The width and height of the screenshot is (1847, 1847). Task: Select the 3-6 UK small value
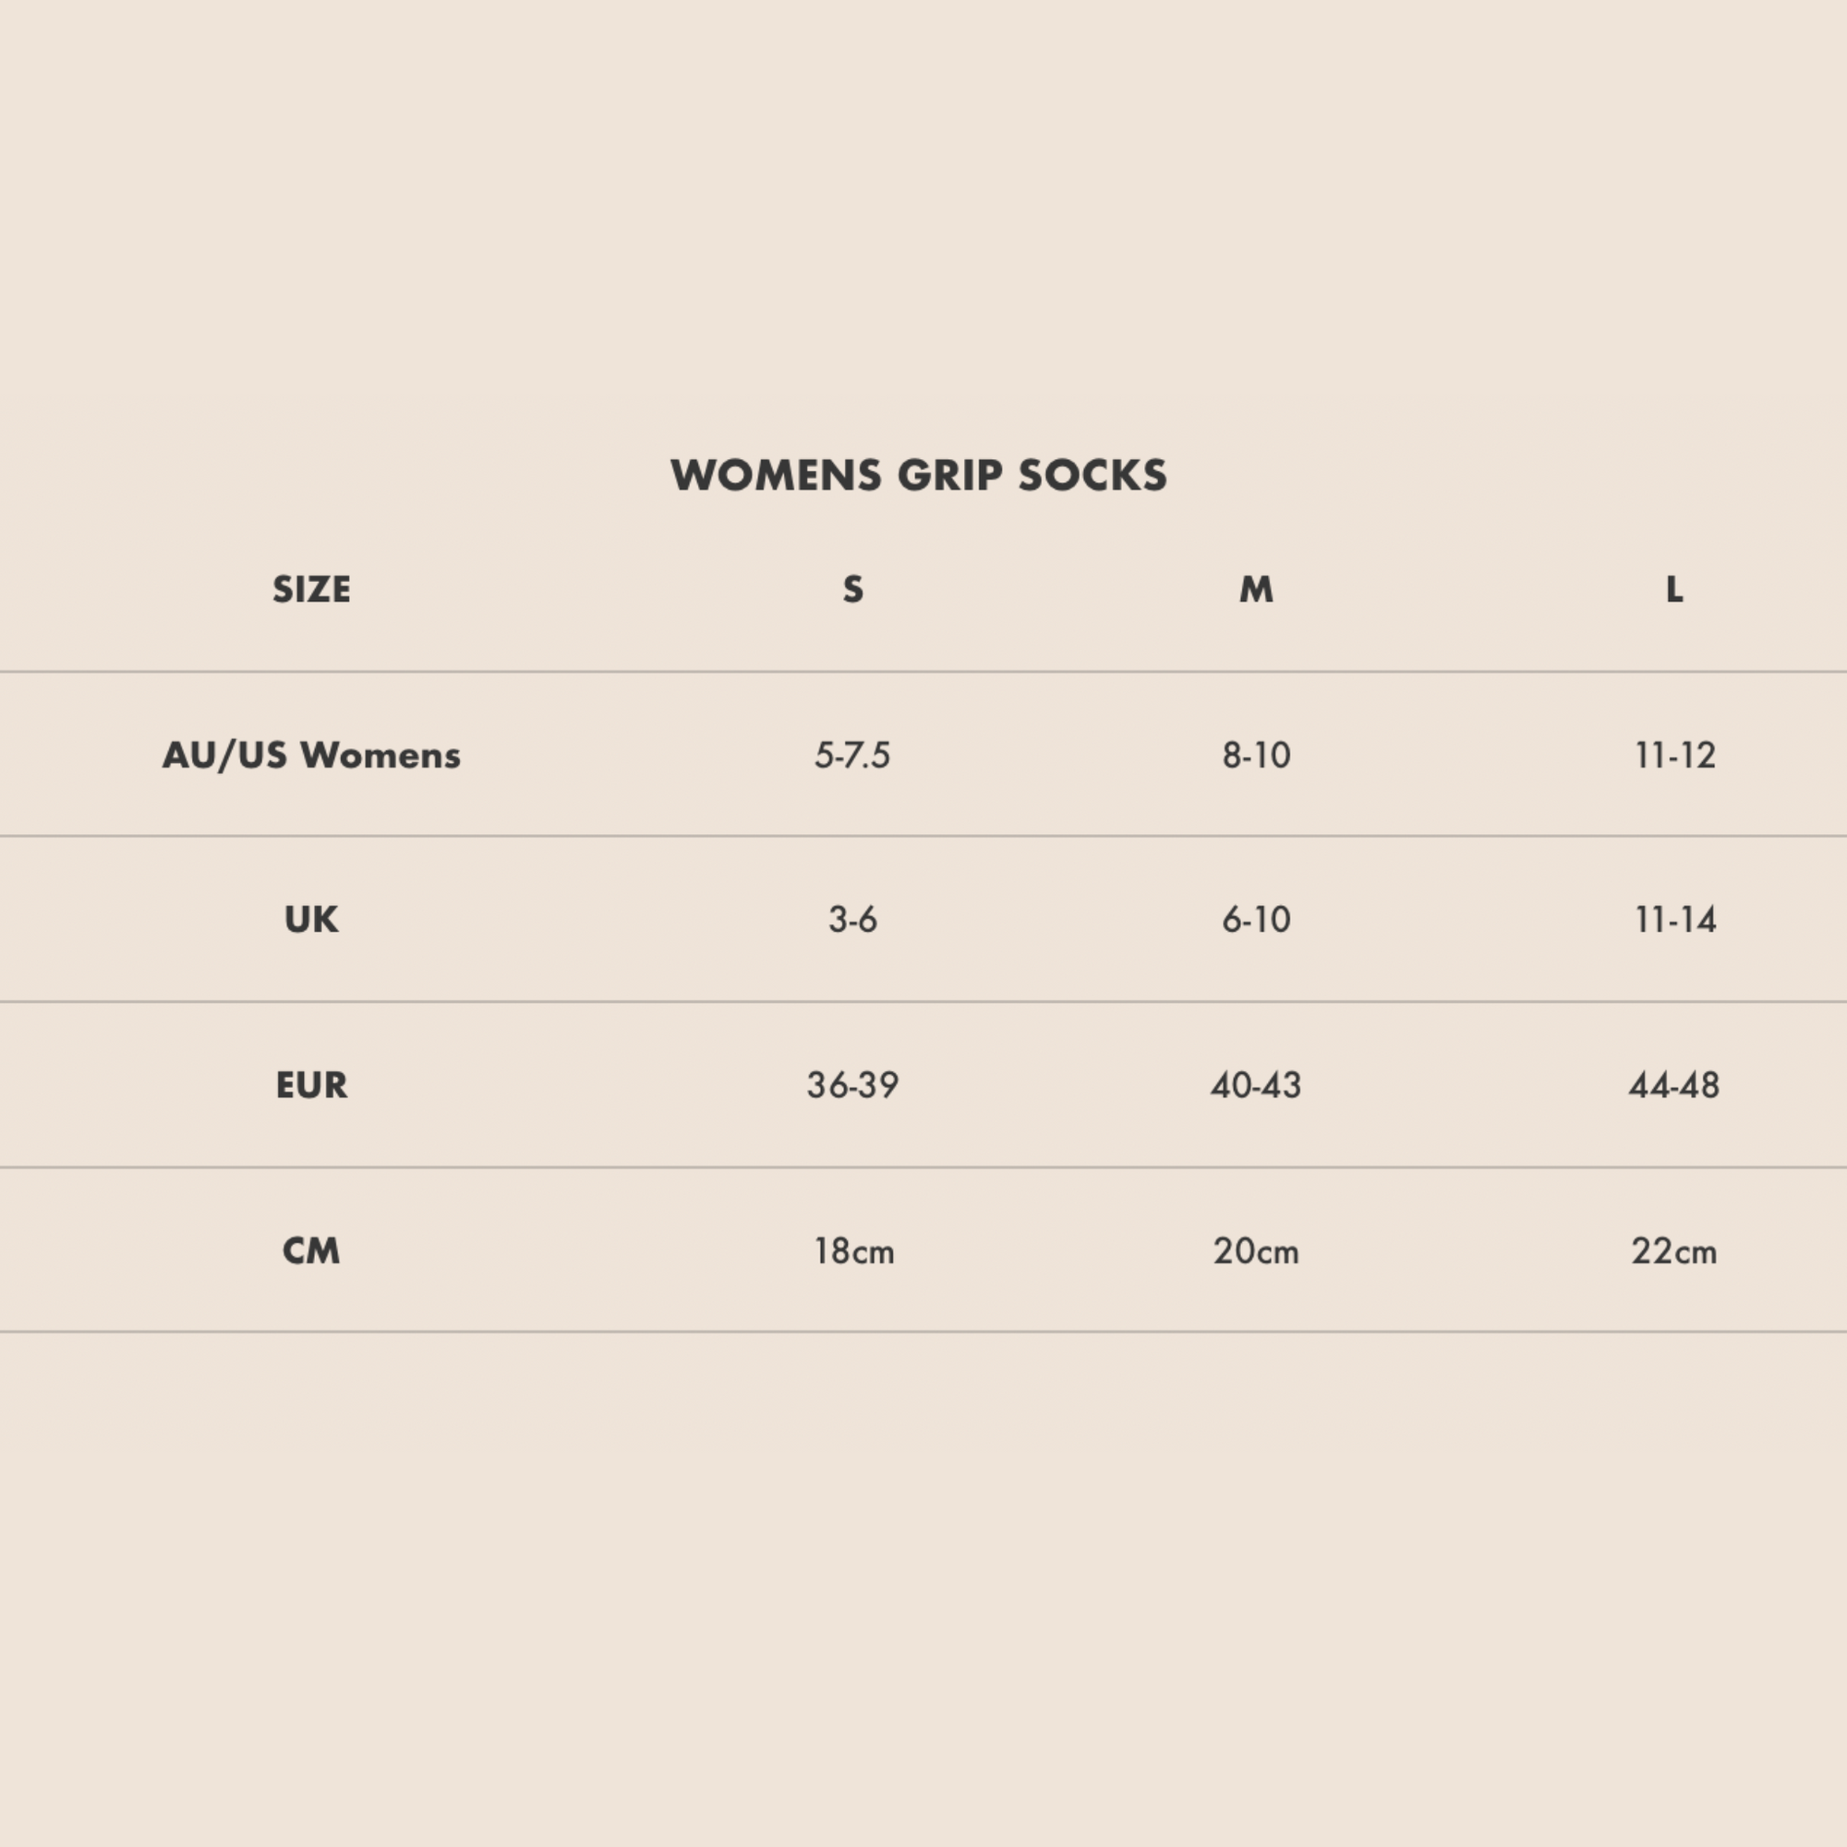click(x=852, y=920)
